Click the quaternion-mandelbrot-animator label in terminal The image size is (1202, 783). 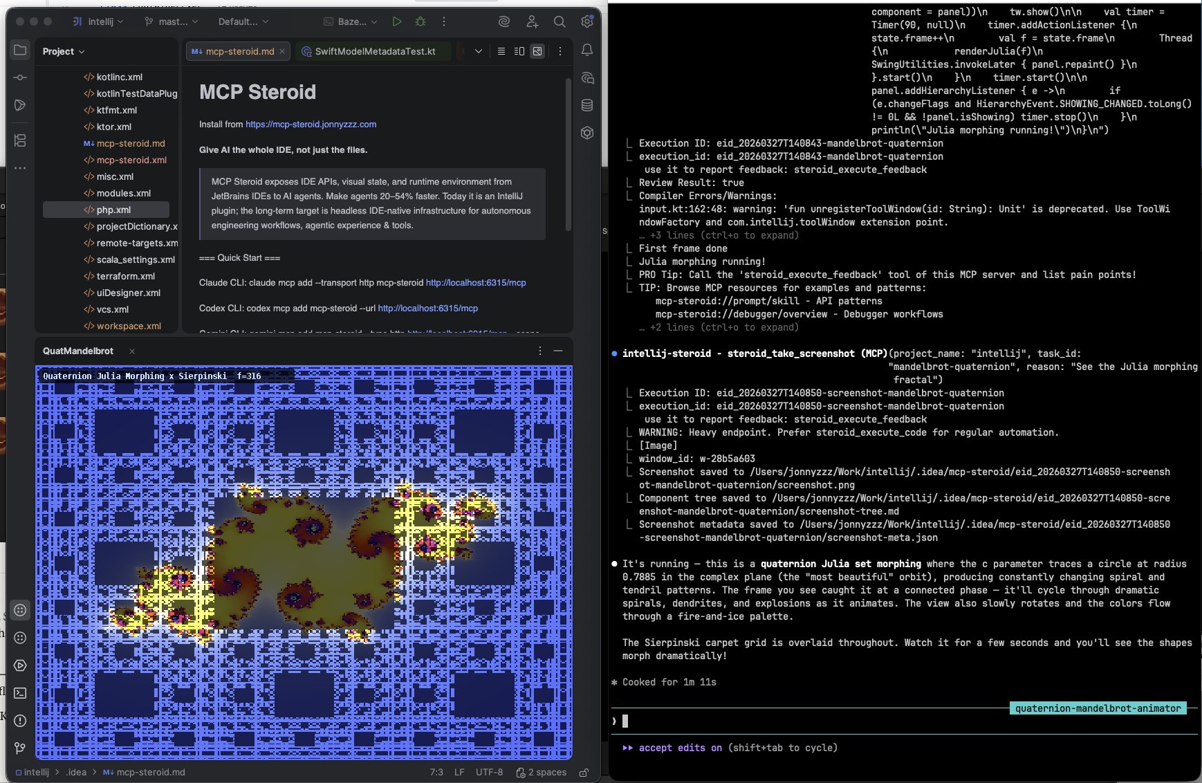click(1098, 708)
